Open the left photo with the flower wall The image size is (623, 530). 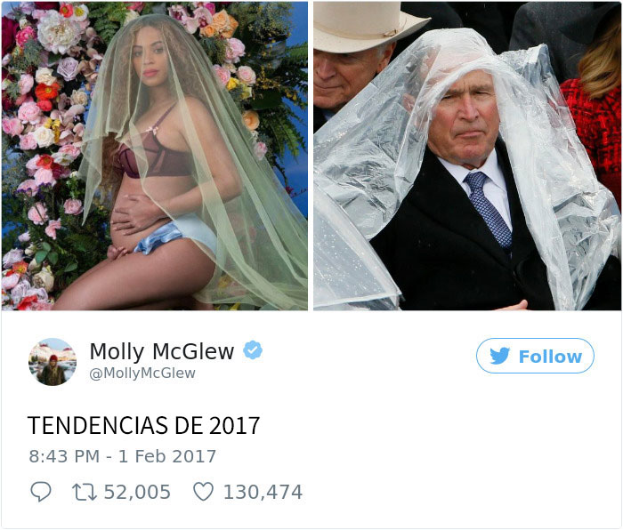[x=155, y=156]
